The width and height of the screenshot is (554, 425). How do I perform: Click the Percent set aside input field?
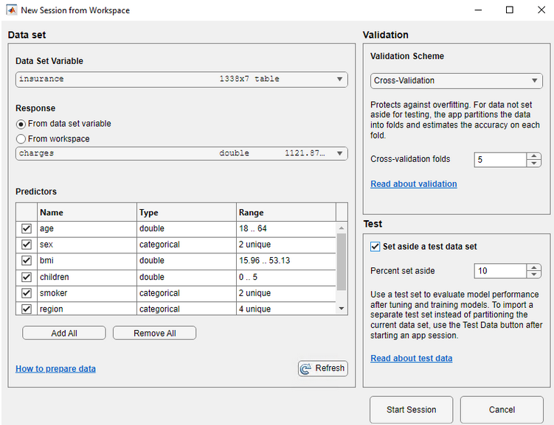pos(499,271)
